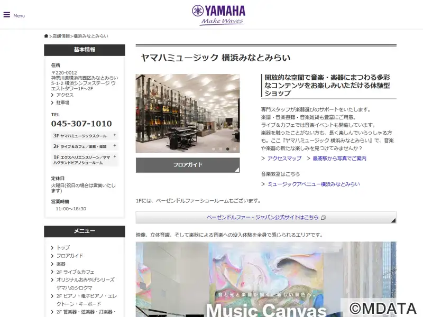Click the Music Canvas banner image
423x317 pixels.
tap(266, 279)
